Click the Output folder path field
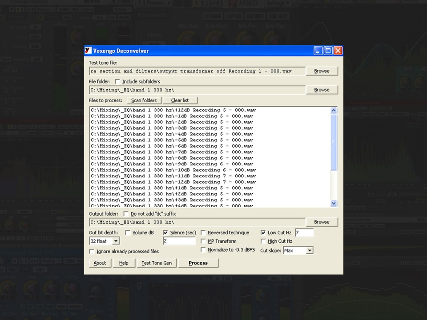 (197, 222)
